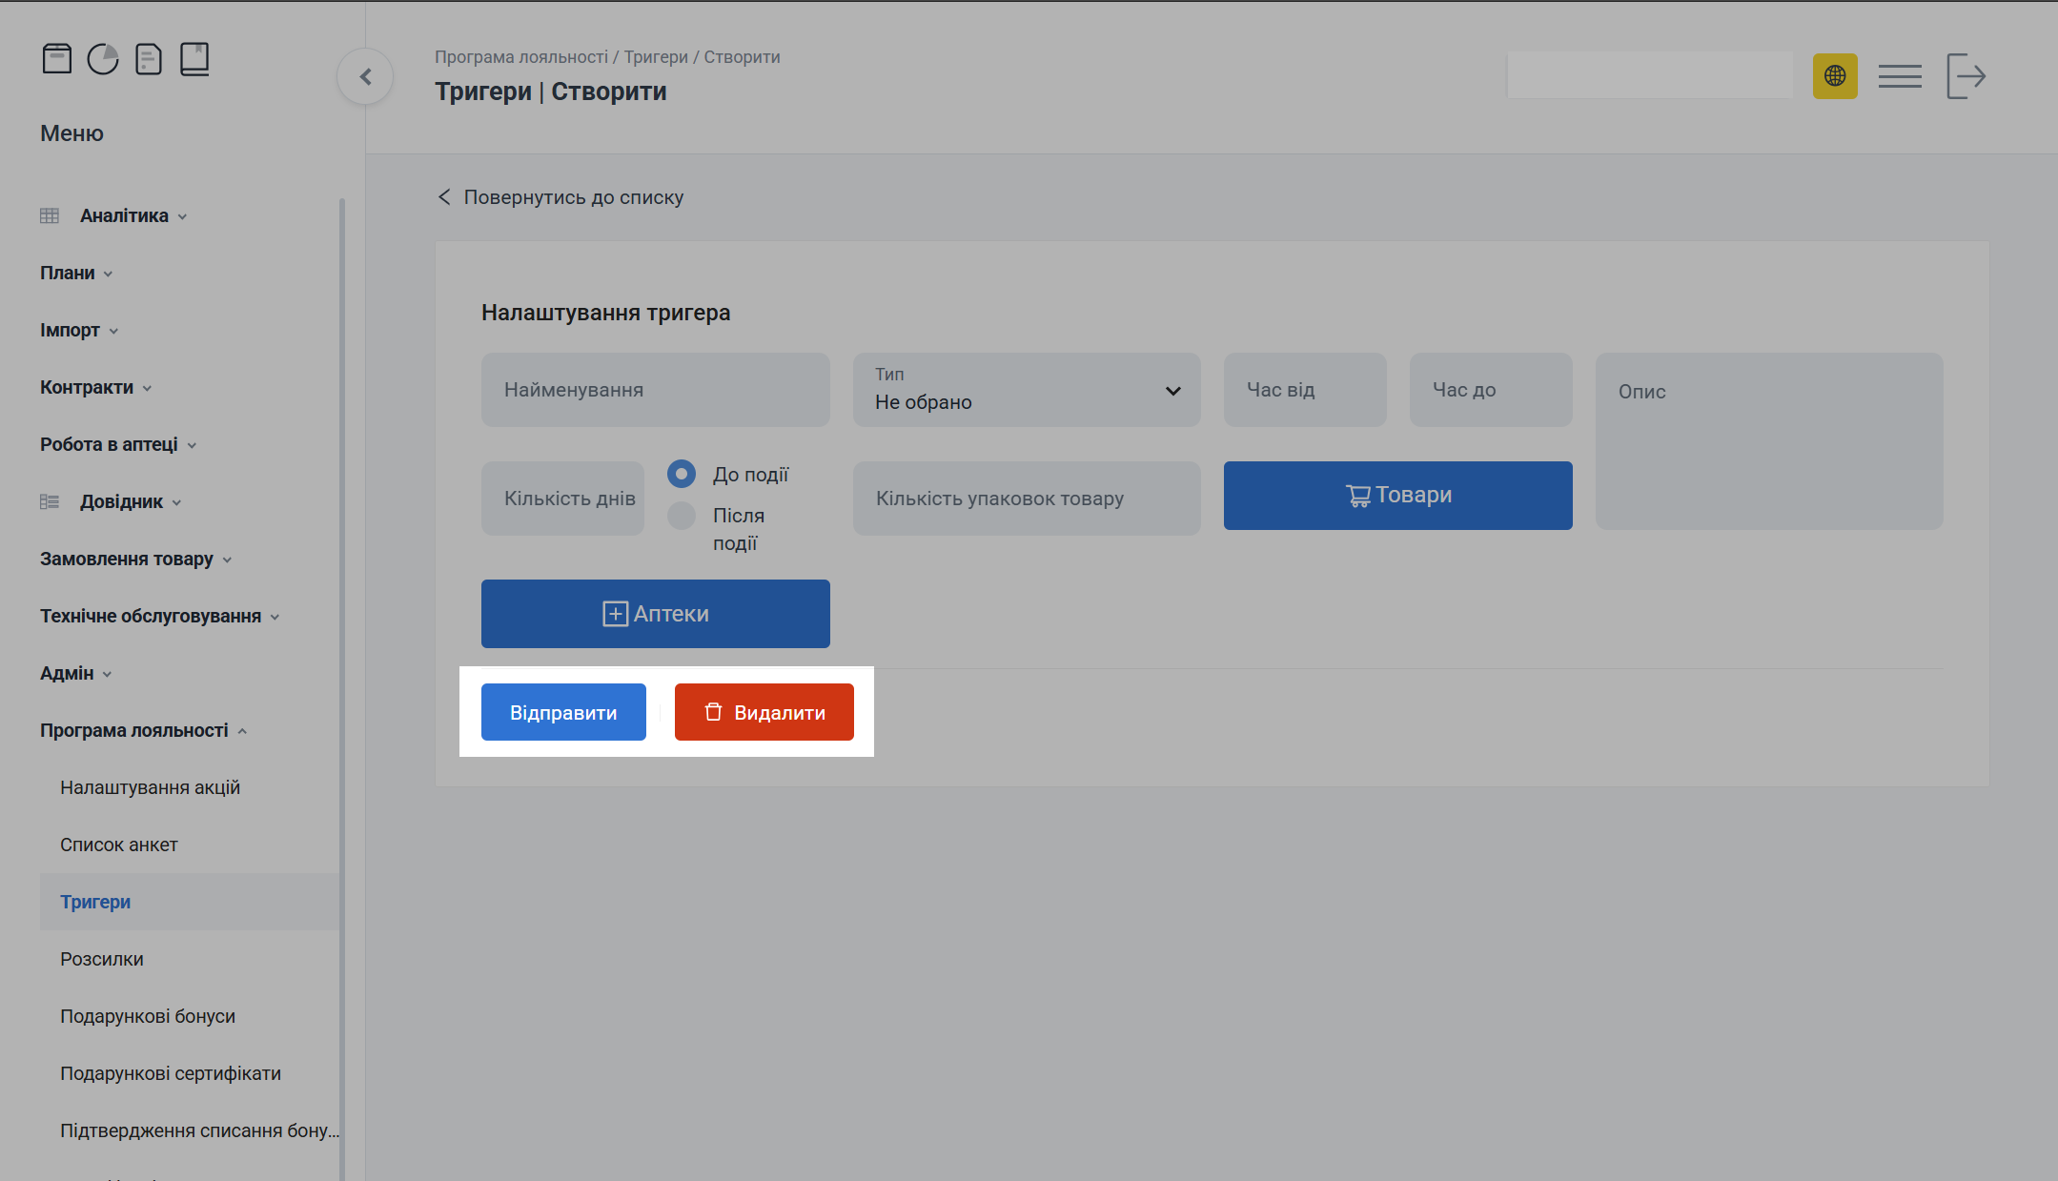Click the yellow globe language icon
This screenshot has height=1181, width=2058.
tap(1835, 76)
